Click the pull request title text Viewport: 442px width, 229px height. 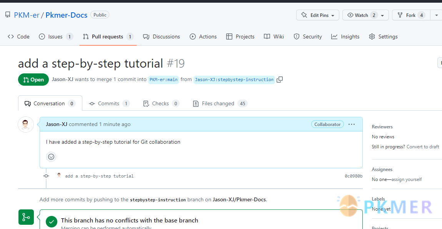(90, 63)
